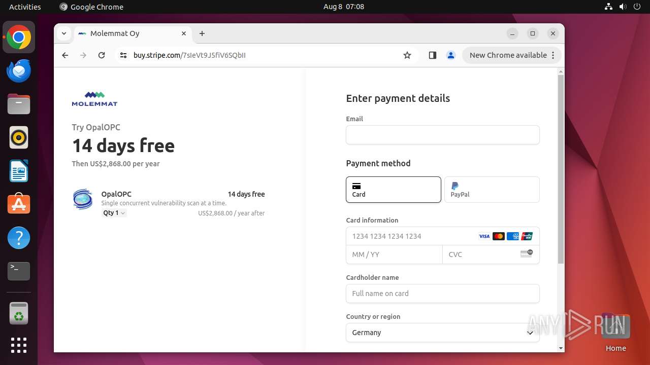This screenshot has height=365, width=650.
Task: Select PayPal payment method
Action: tap(492, 190)
